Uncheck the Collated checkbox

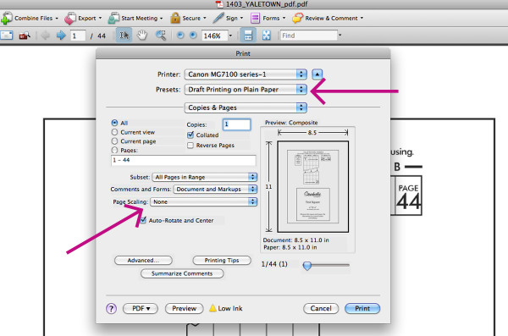click(190, 135)
